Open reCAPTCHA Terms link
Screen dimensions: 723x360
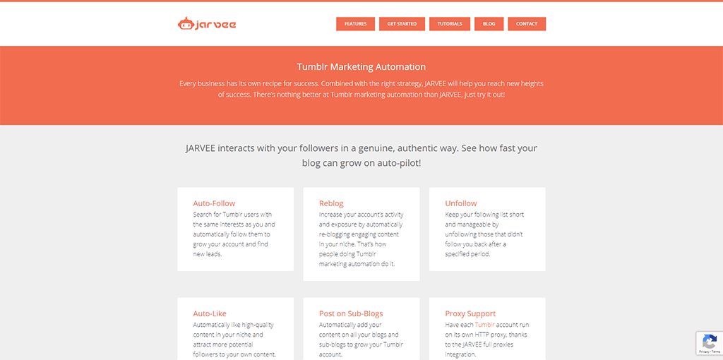click(715, 352)
